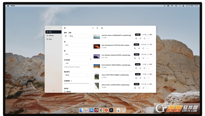Open Pixzip menu in macOS menu bar

[x=13, y=6]
